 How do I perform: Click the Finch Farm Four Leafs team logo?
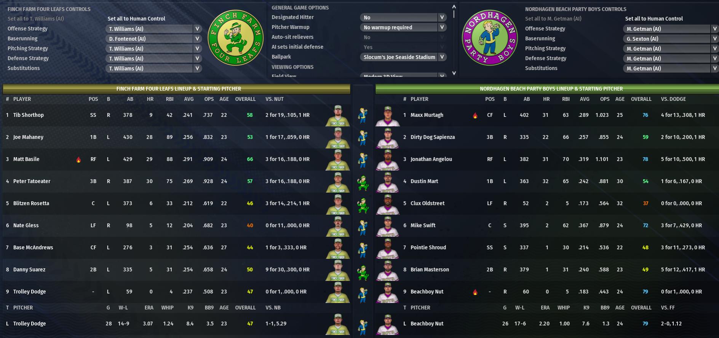coord(236,38)
